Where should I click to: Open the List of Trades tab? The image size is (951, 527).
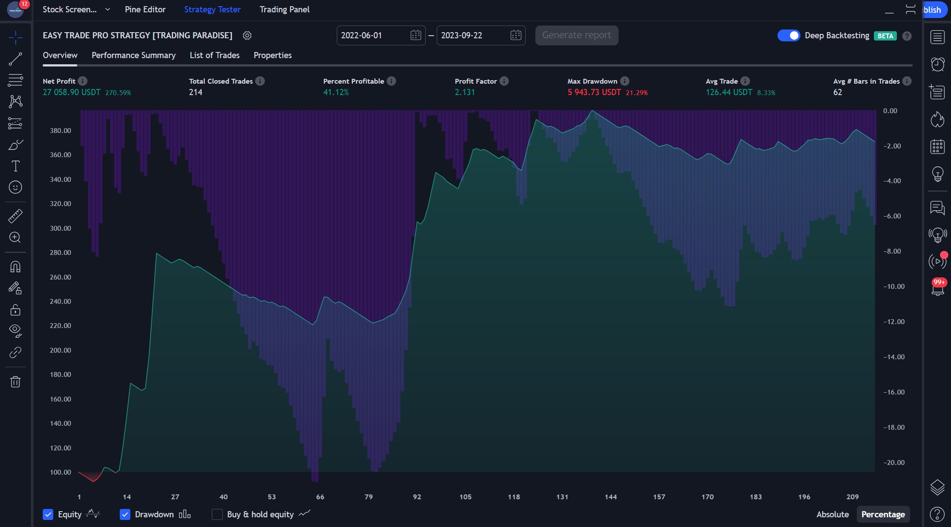(x=214, y=55)
